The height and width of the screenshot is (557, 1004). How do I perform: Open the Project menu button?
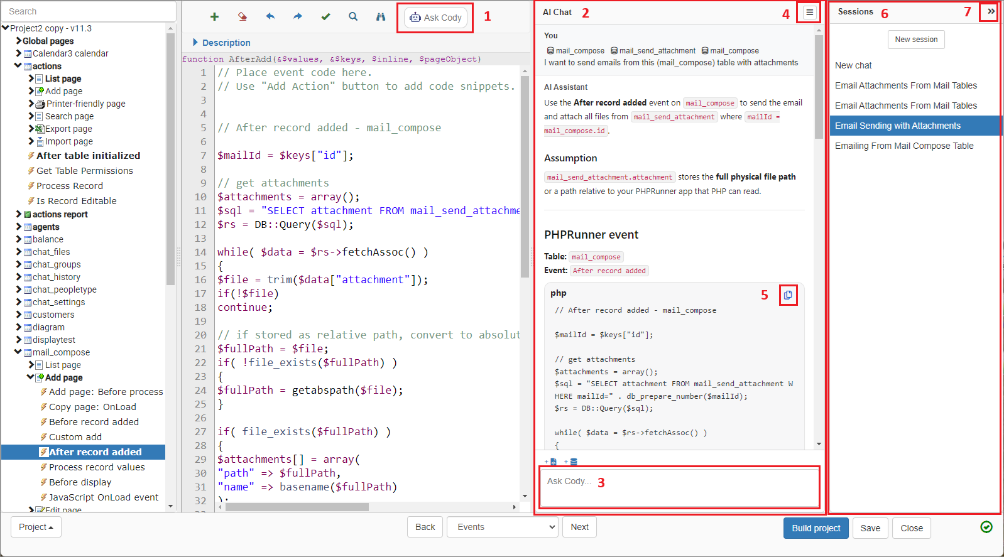click(x=36, y=527)
